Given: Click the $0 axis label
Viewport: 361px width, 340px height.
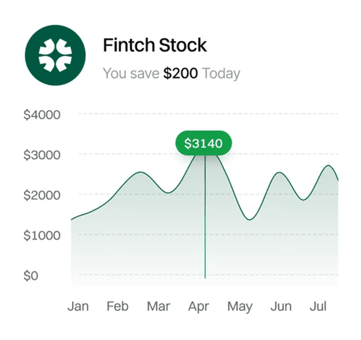Looking at the screenshot, I should 31,275.
